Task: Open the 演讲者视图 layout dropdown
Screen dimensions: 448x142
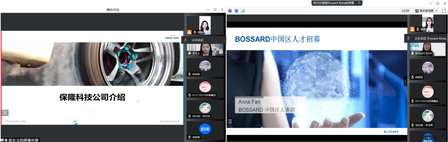Action: click(426, 11)
